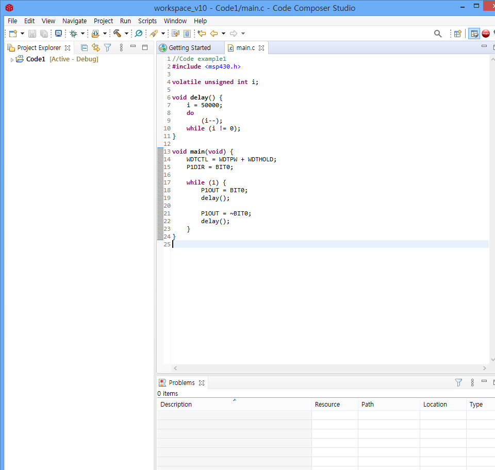Toggle the CCS Edit perspective button
The height and width of the screenshot is (470, 495).
pyautogui.click(x=474, y=33)
